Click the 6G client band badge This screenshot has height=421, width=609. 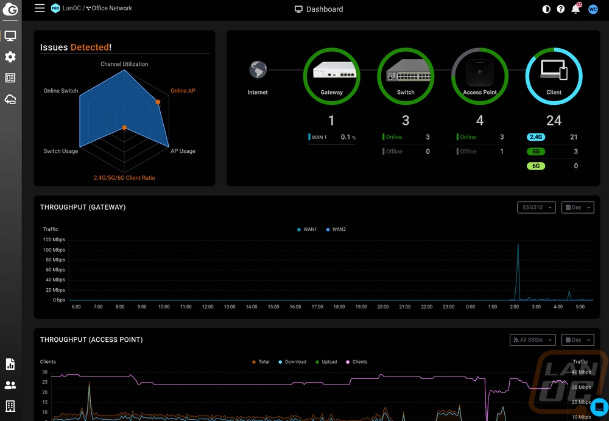[536, 166]
